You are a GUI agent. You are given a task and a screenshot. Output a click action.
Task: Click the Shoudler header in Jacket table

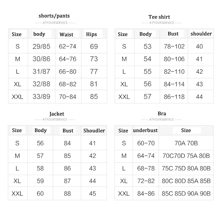click(94, 131)
